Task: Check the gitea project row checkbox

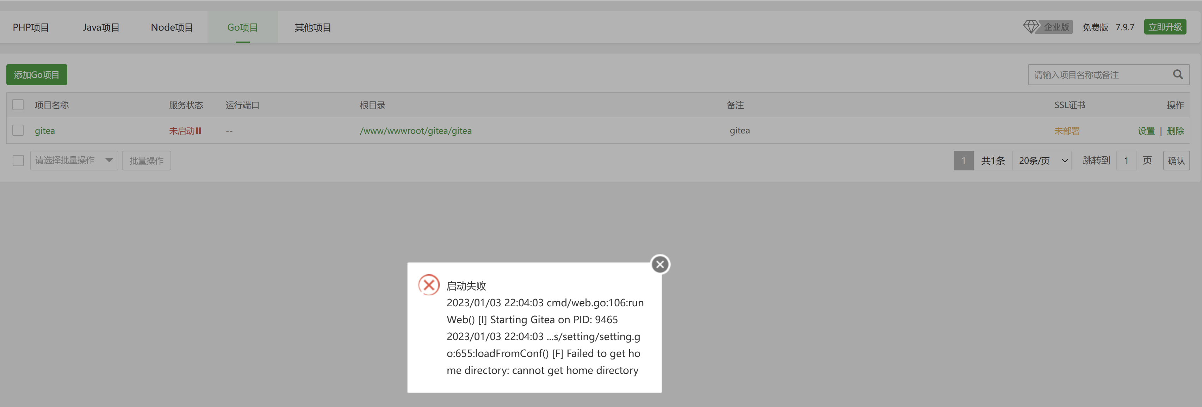Action: click(x=18, y=131)
